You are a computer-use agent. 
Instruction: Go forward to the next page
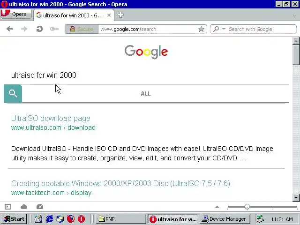pos(24,29)
